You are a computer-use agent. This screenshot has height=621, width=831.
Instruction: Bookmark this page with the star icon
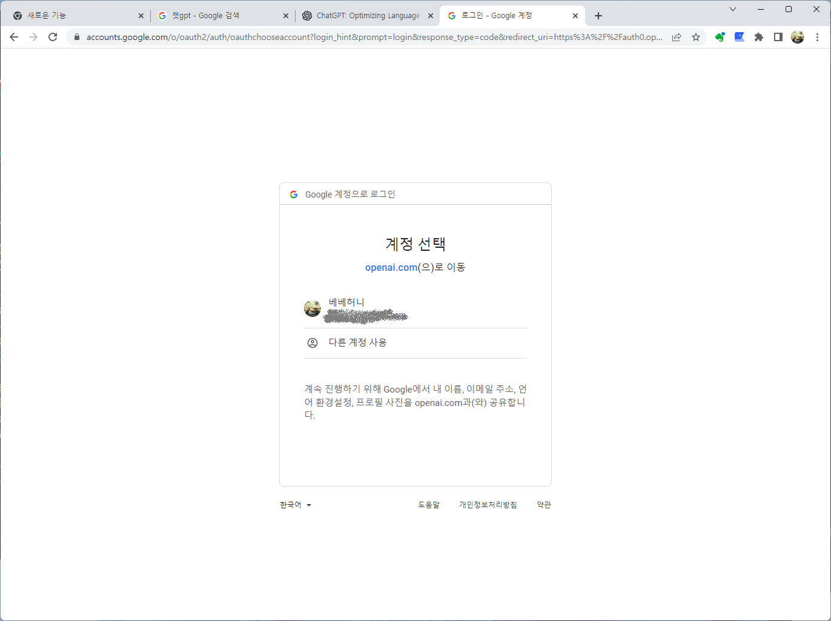[696, 37]
